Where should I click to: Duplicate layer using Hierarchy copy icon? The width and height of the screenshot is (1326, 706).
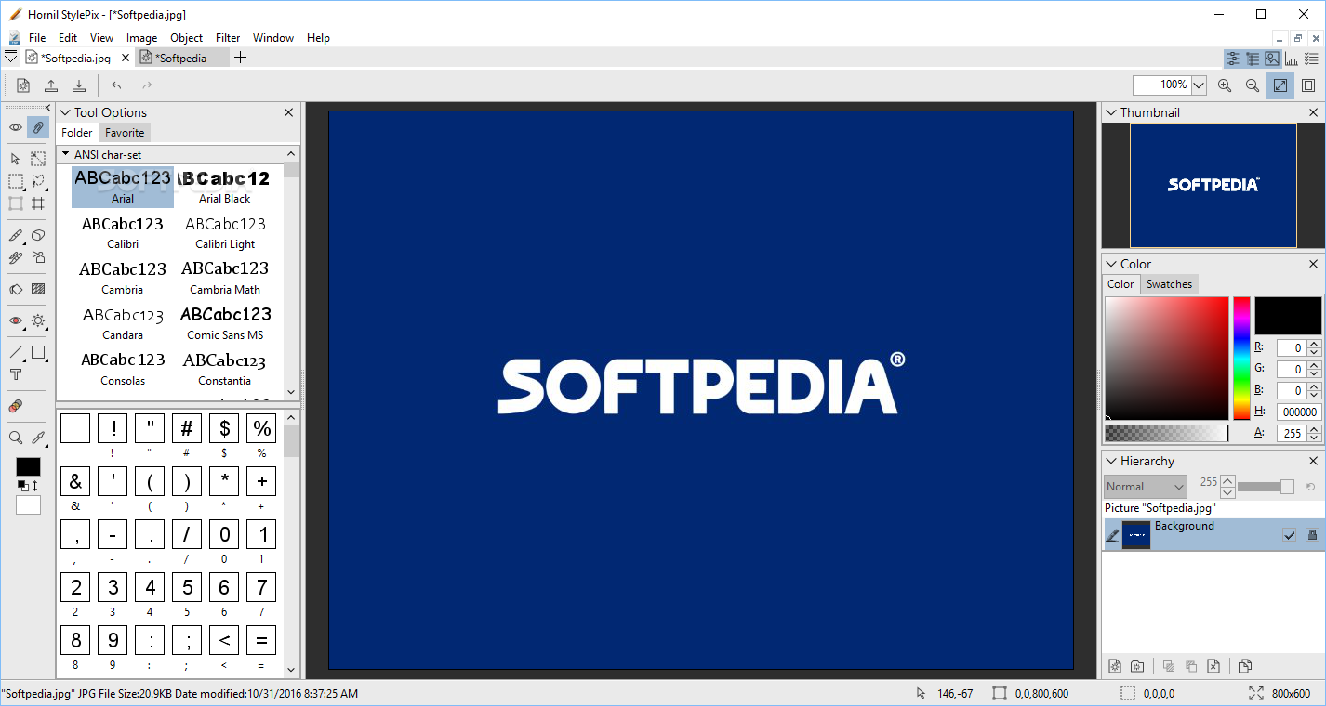coord(1245,666)
